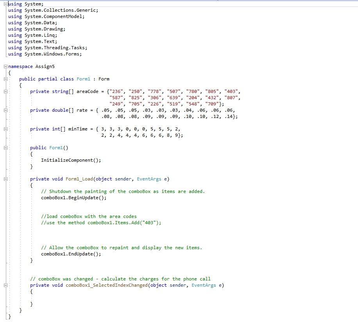Click on 'using System.Data;' line

pos(33,23)
